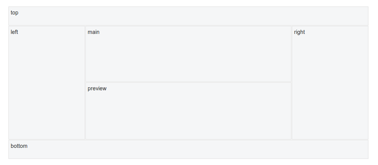This screenshot has height=165, width=378.
Task: Click the "preview" label text
Action: click(97, 88)
